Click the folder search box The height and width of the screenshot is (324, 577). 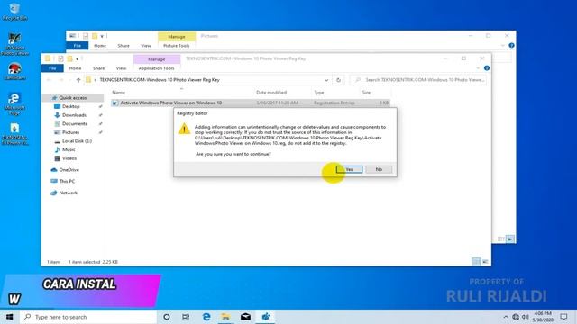pos(418,80)
